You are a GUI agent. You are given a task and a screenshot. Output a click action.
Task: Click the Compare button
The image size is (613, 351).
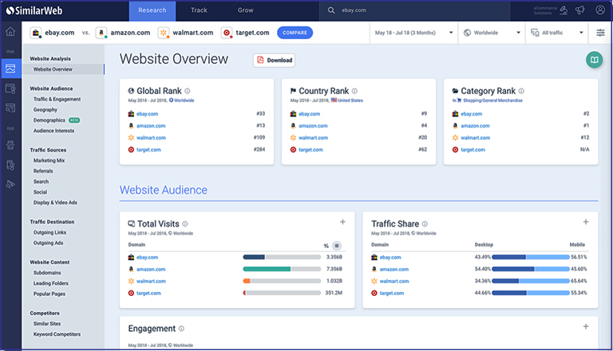(295, 33)
